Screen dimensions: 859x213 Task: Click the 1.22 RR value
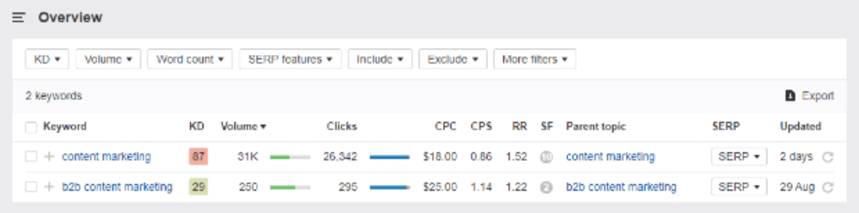516,187
